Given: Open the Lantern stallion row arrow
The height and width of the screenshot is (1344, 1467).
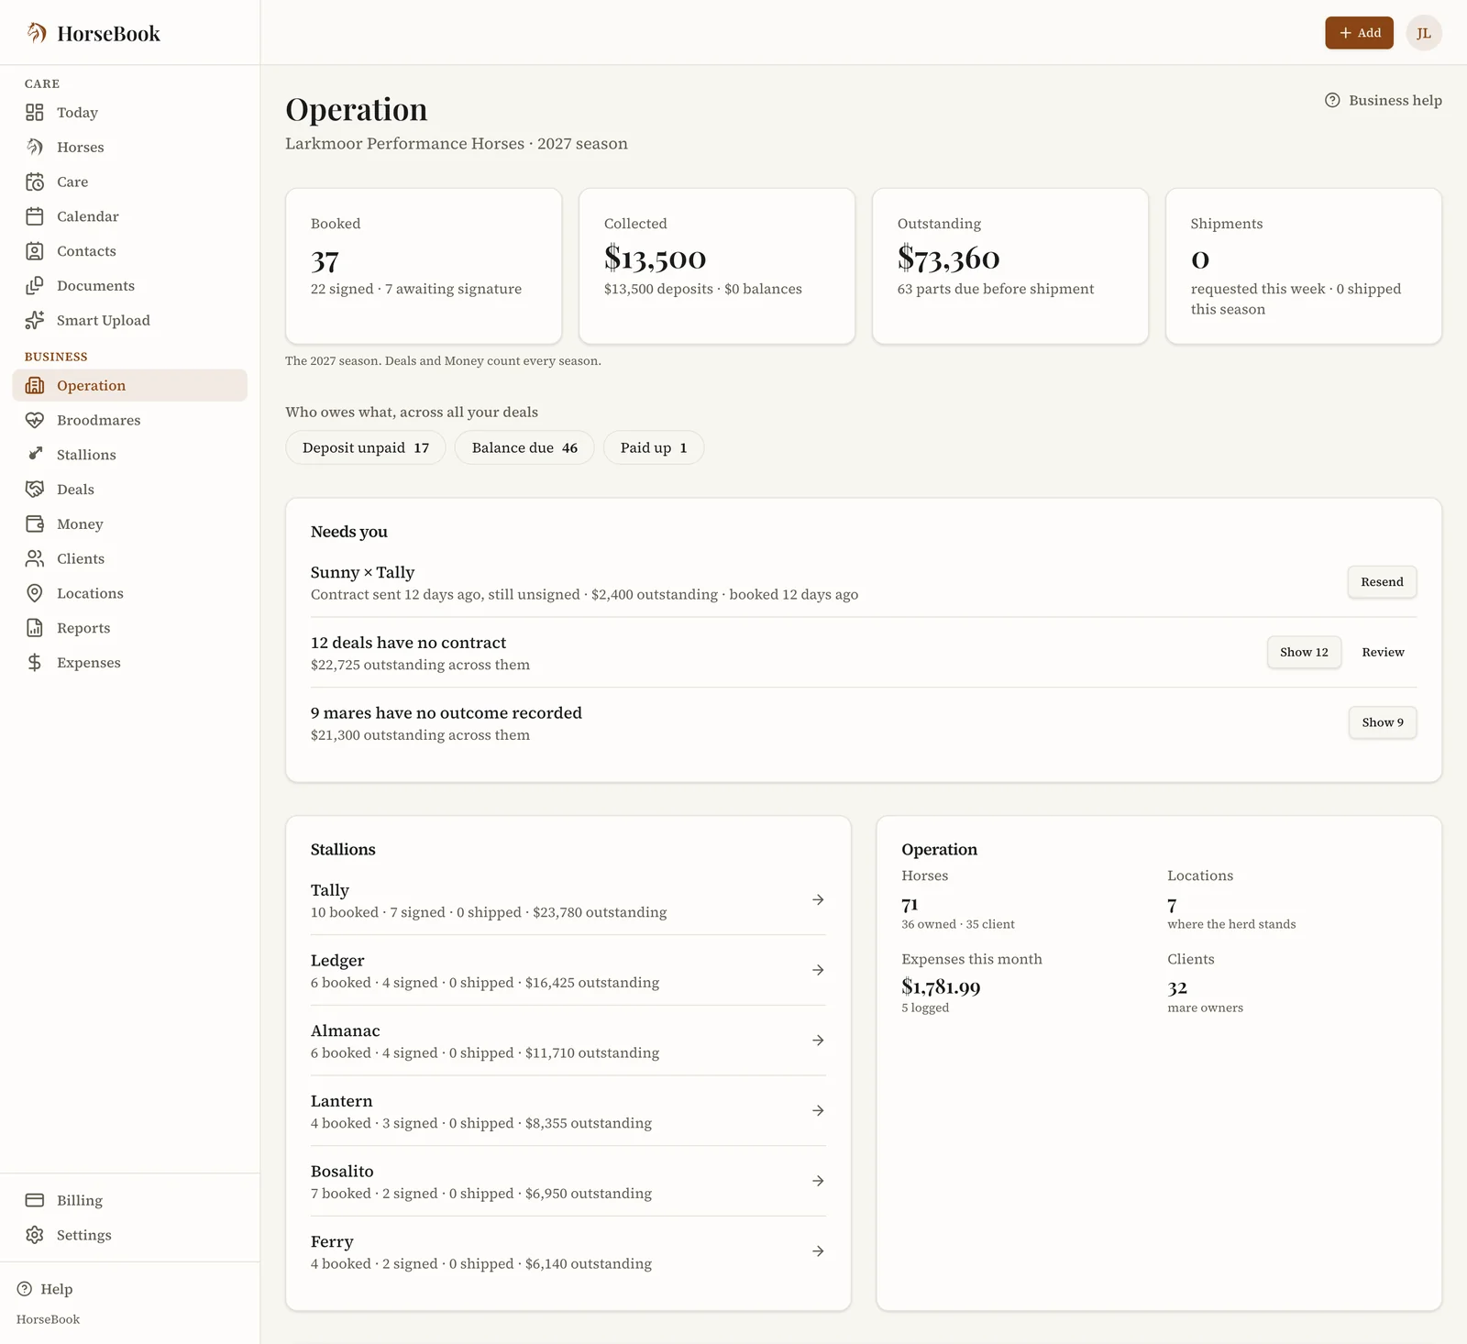Looking at the screenshot, I should (818, 1110).
